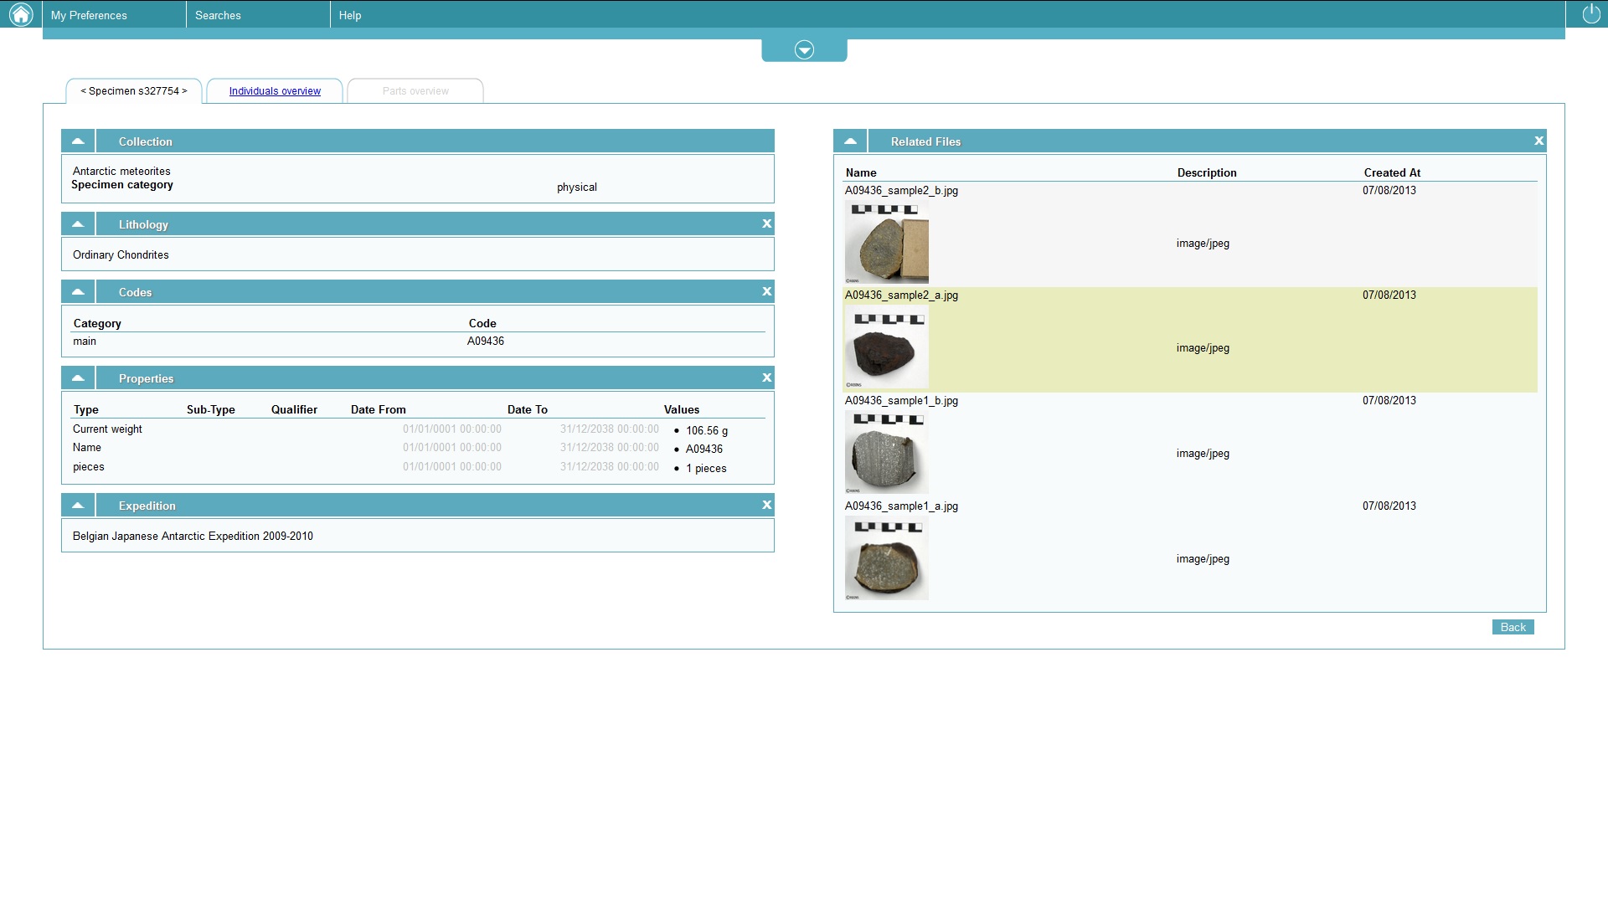1608x904 pixels.
Task: Collapse the Properties section arrow
Action: point(78,378)
